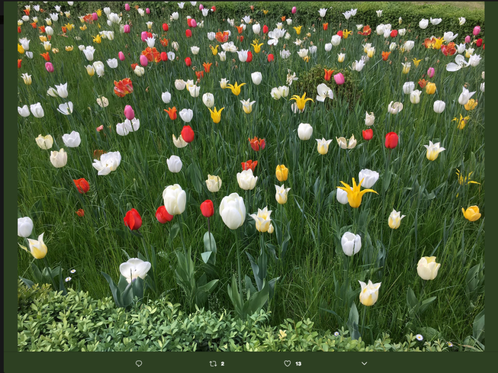Screen dimensions: 498x373
Task: Click the small daisy at the photo's bottom right
Action: 419,338
